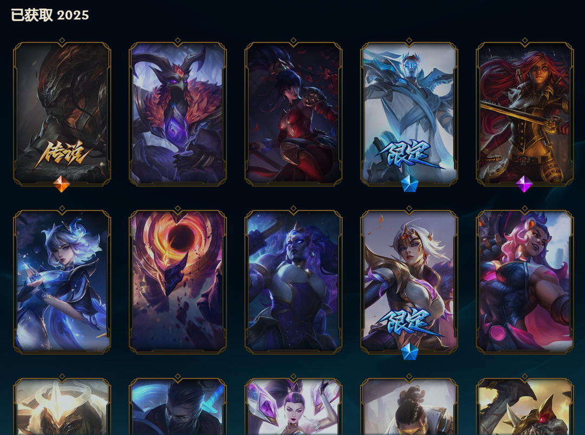Open the man with hair bun and visor card
585x435 pixels.
coord(409,407)
